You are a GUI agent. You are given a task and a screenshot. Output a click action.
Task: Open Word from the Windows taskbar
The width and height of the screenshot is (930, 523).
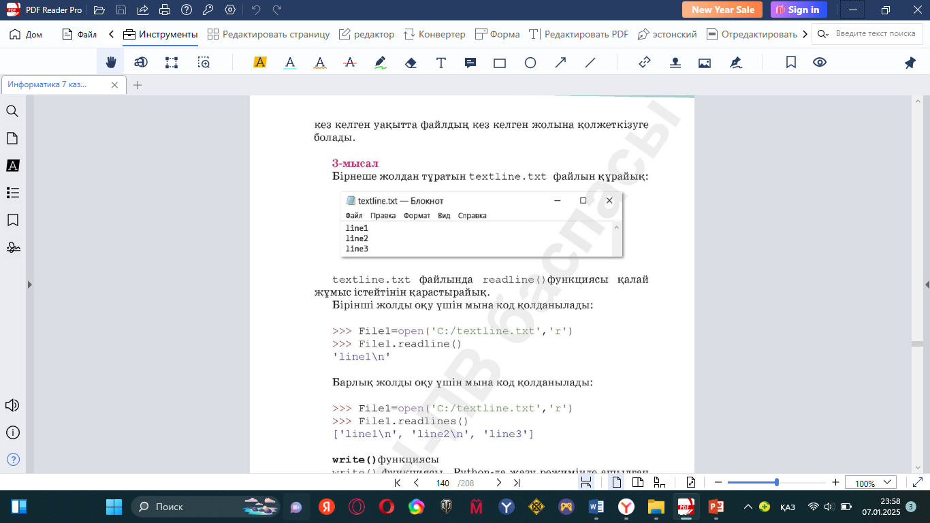(596, 507)
